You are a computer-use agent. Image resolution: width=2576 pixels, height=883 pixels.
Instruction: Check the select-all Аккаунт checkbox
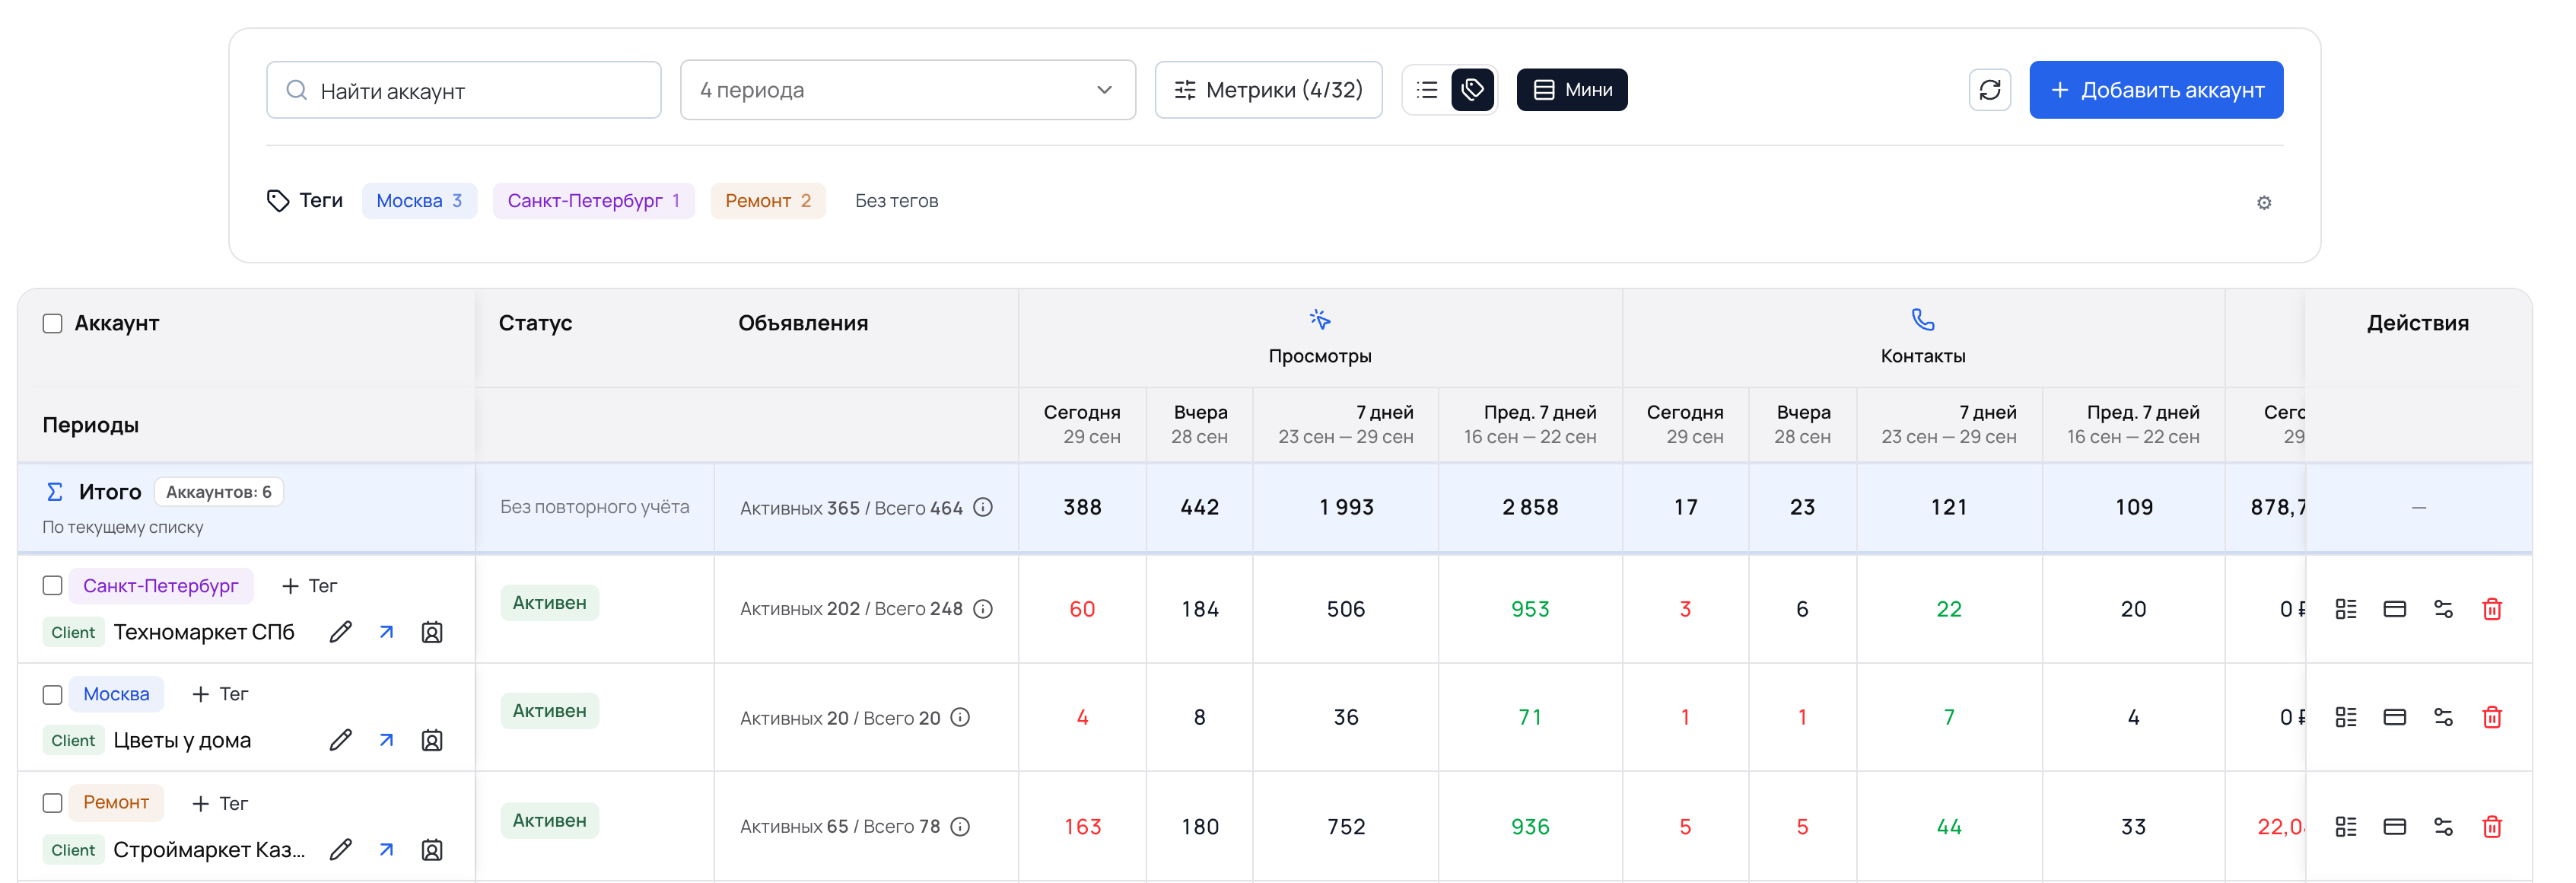click(x=53, y=323)
